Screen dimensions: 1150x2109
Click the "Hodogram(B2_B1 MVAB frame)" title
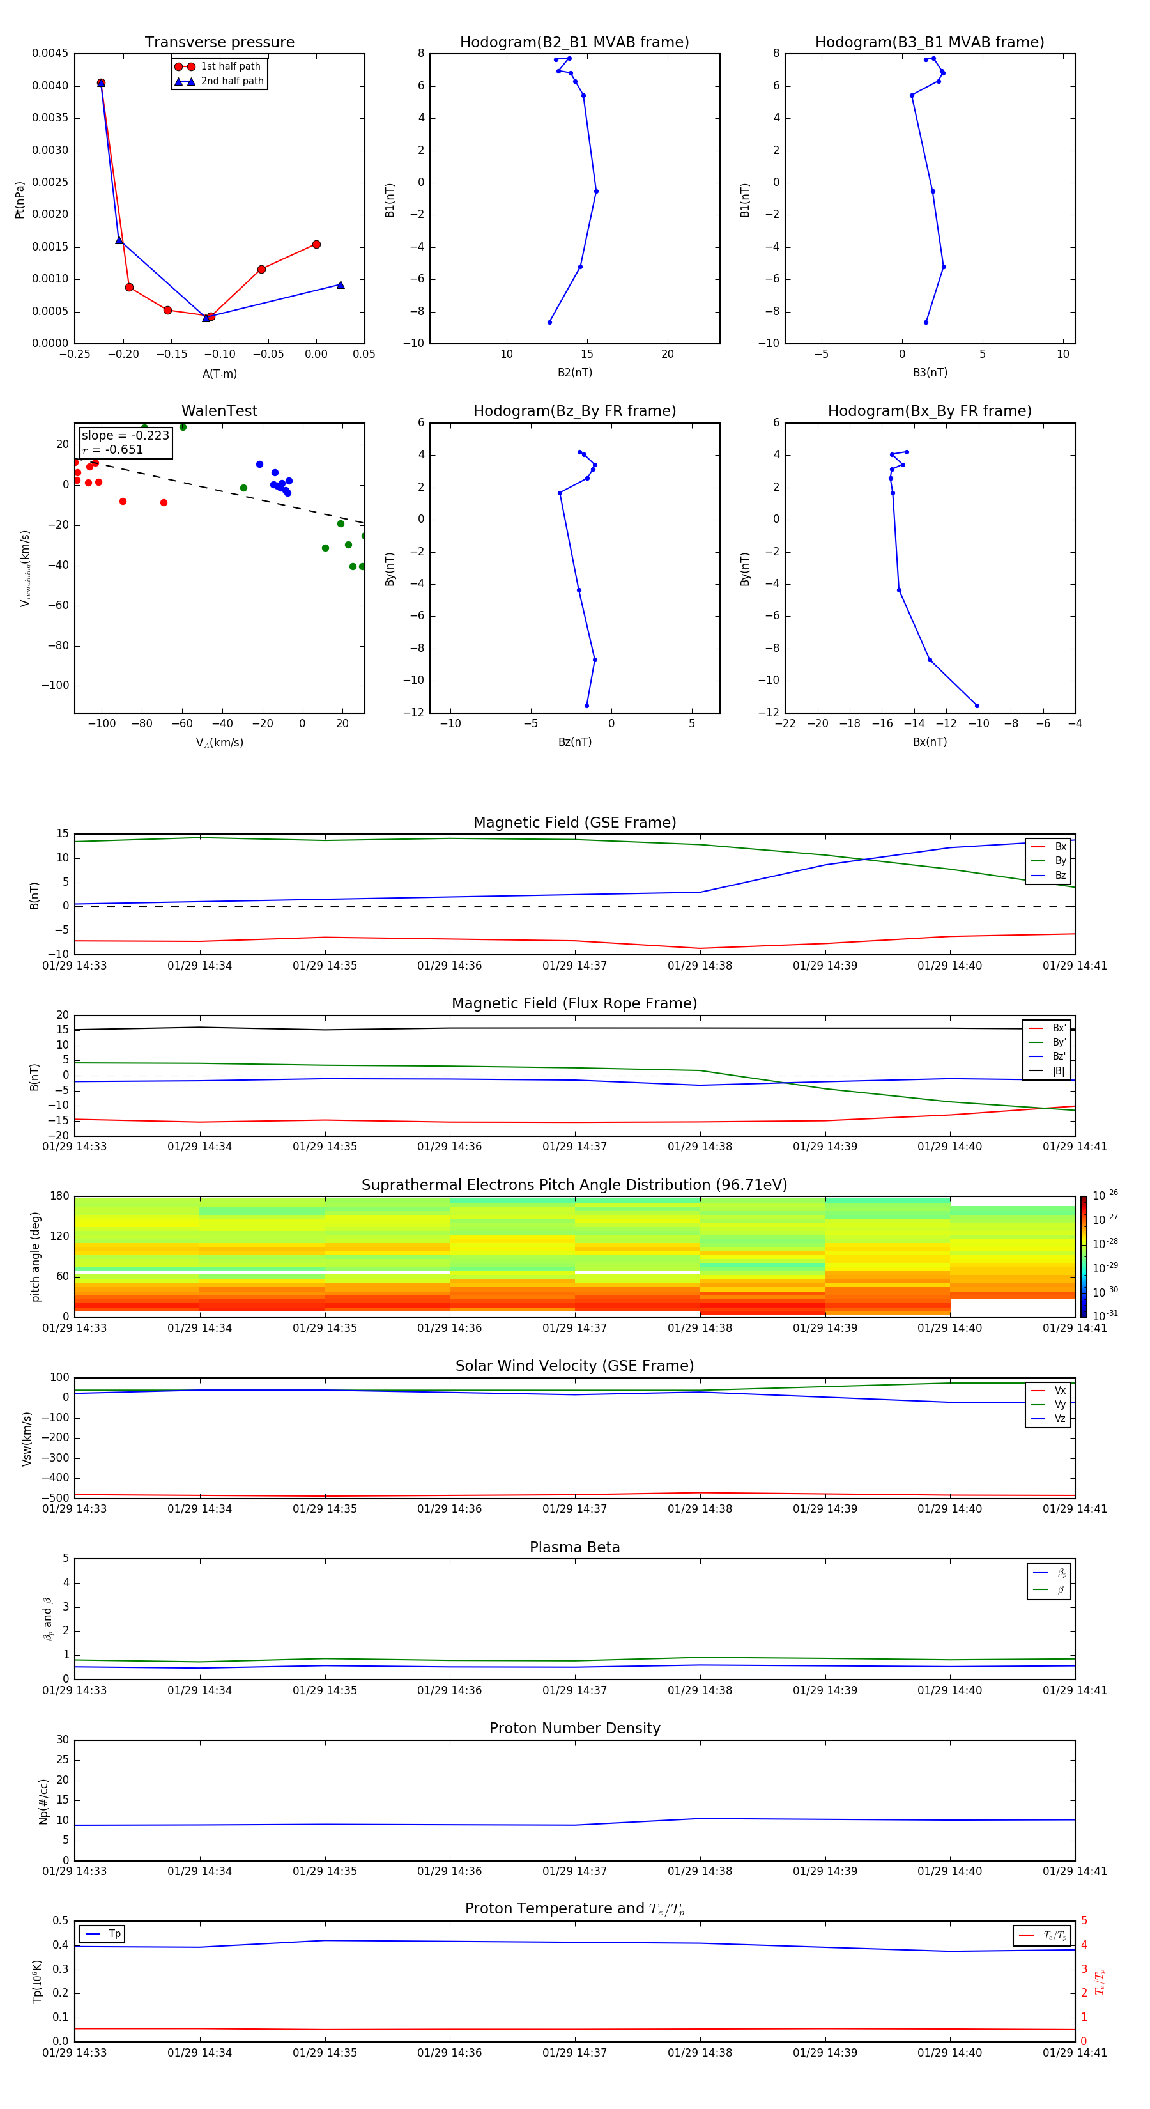pyautogui.click(x=574, y=43)
